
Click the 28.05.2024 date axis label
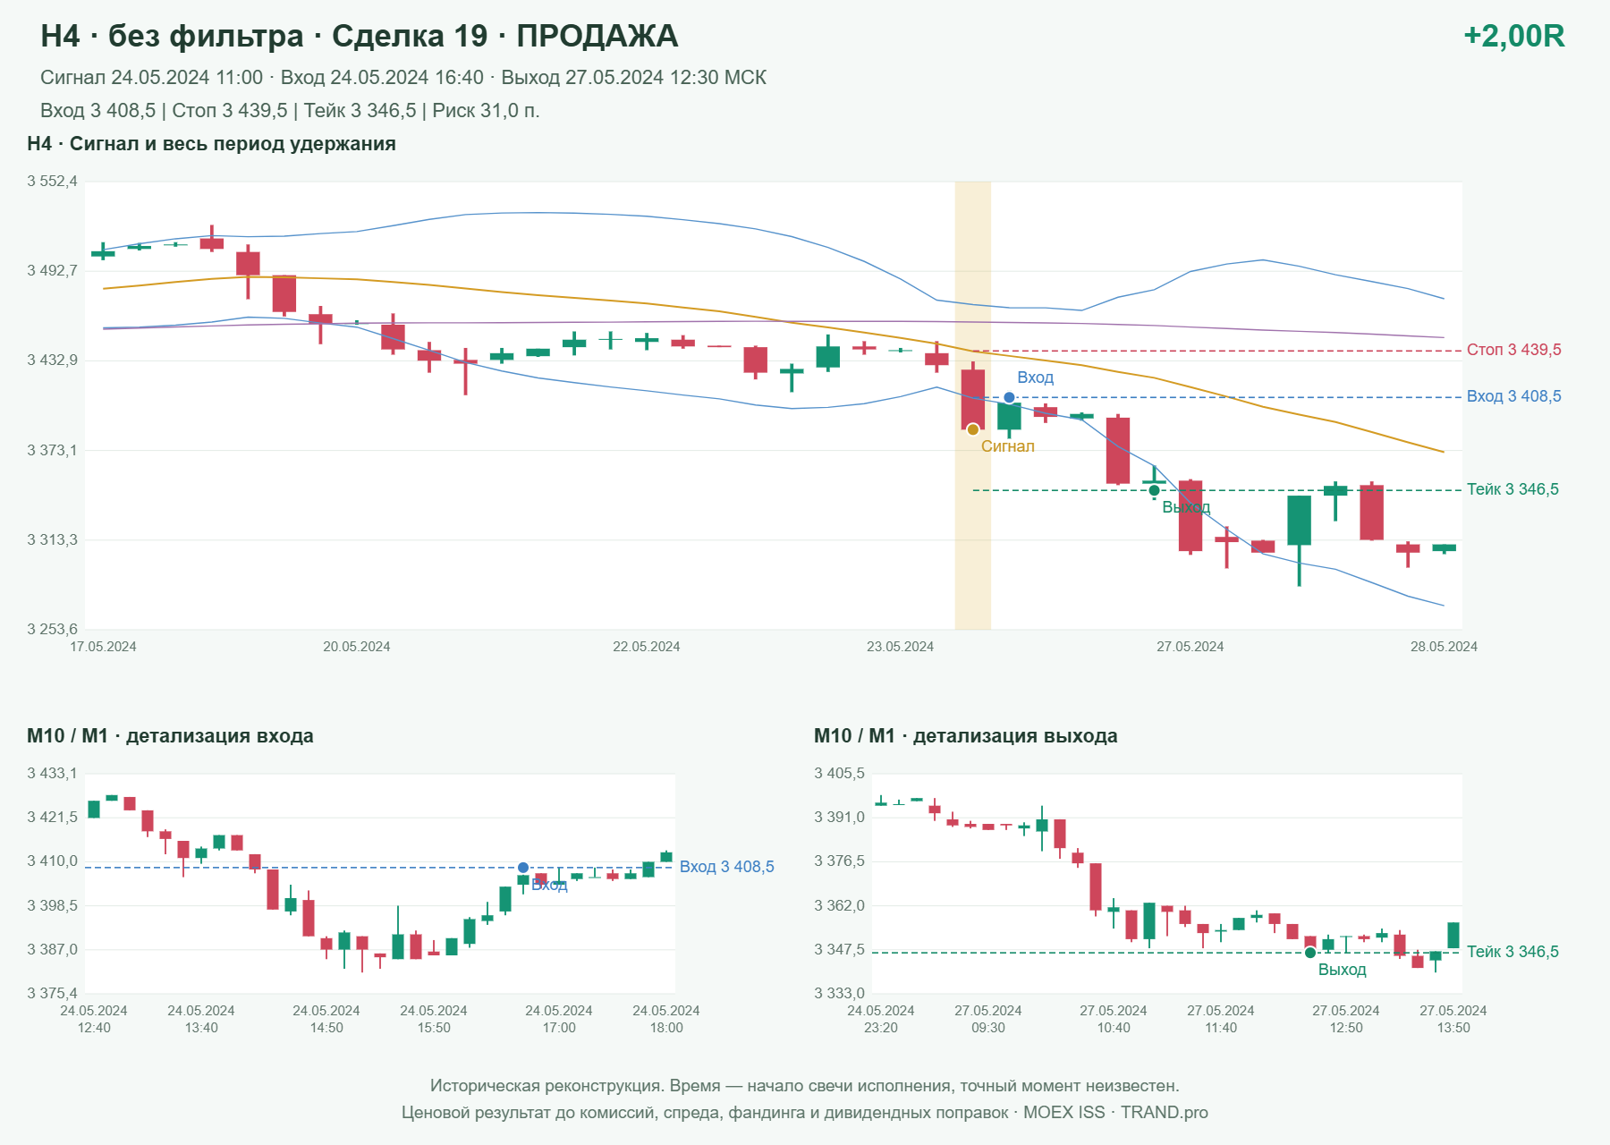[x=1444, y=647]
